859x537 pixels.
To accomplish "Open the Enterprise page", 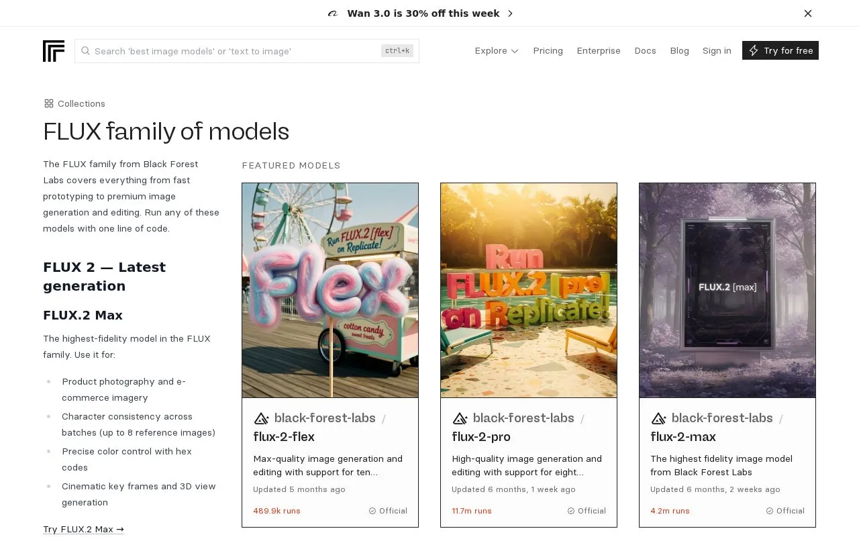I will [x=599, y=50].
